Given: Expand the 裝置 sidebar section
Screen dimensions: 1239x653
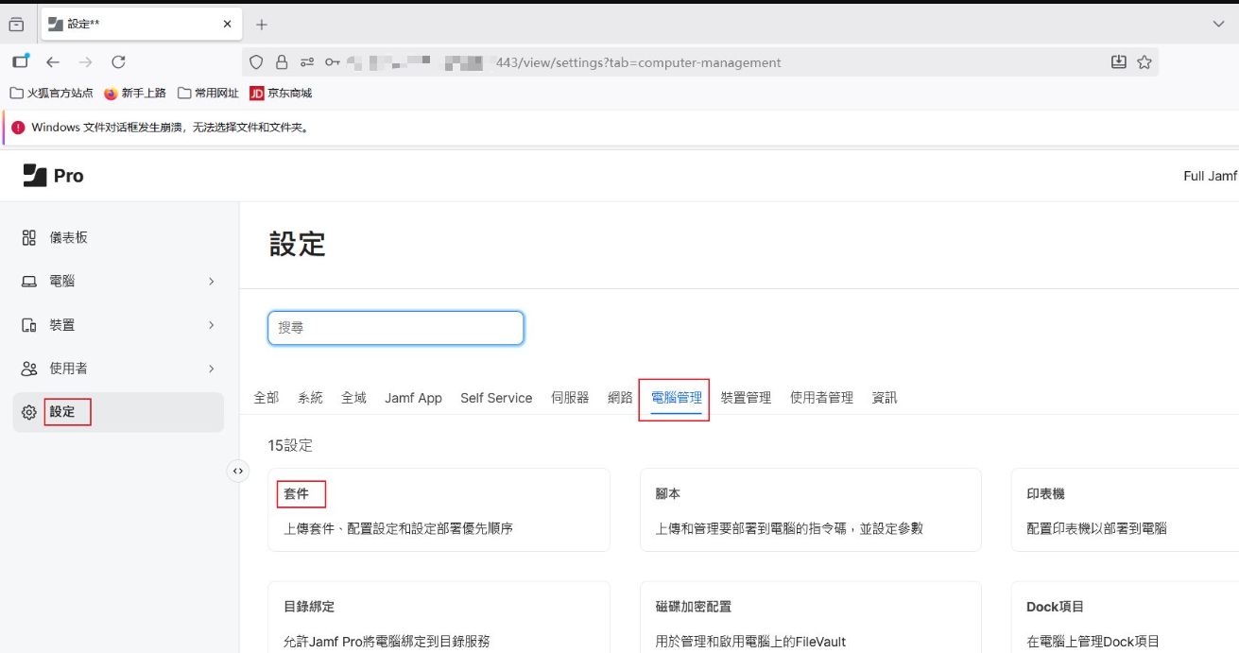Looking at the screenshot, I should [x=211, y=325].
